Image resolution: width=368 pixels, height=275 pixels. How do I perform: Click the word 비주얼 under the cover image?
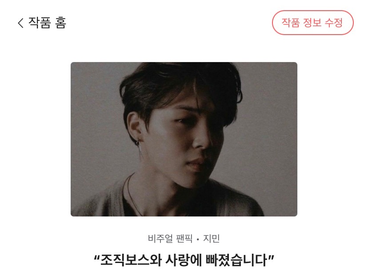[x=160, y=239]
